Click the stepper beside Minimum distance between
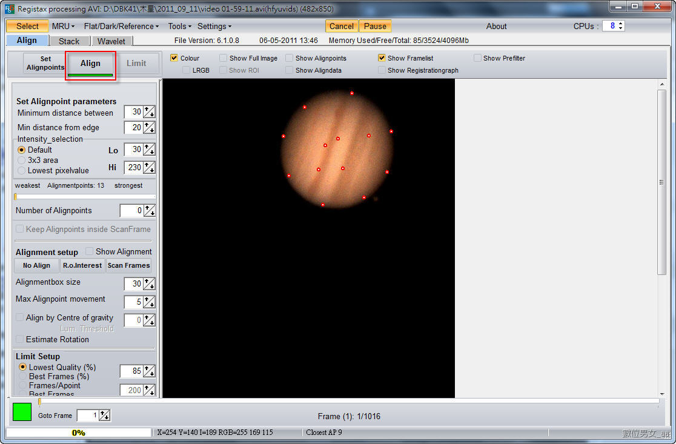 coord(149,112)
